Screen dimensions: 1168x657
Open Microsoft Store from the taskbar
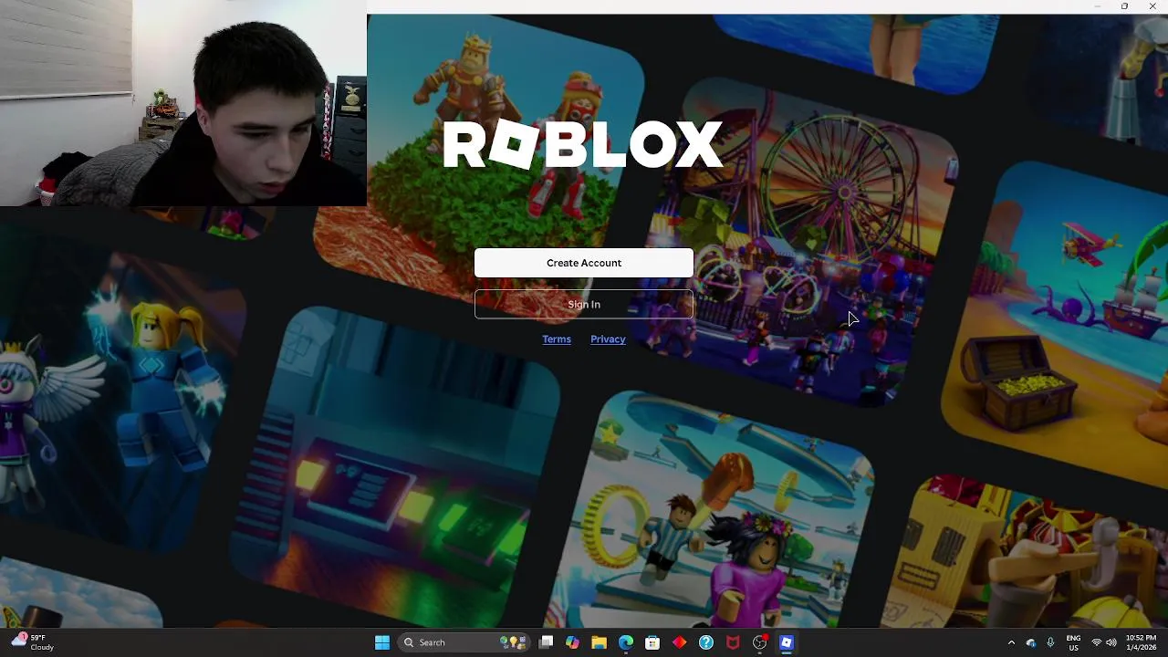(x=652, y=642)
